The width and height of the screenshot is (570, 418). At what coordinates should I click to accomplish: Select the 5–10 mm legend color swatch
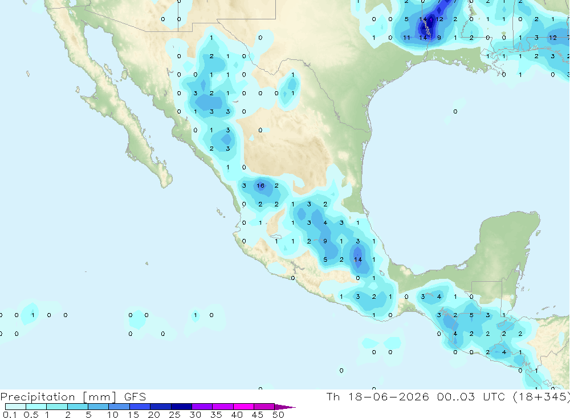(99, 407)
